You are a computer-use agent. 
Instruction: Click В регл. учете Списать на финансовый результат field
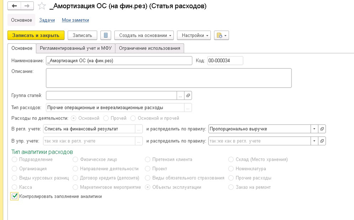tap(89, 129)
